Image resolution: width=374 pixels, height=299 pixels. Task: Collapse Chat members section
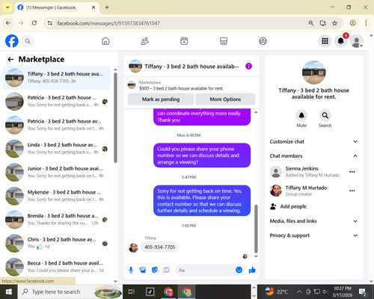click(x=313, y=156)
